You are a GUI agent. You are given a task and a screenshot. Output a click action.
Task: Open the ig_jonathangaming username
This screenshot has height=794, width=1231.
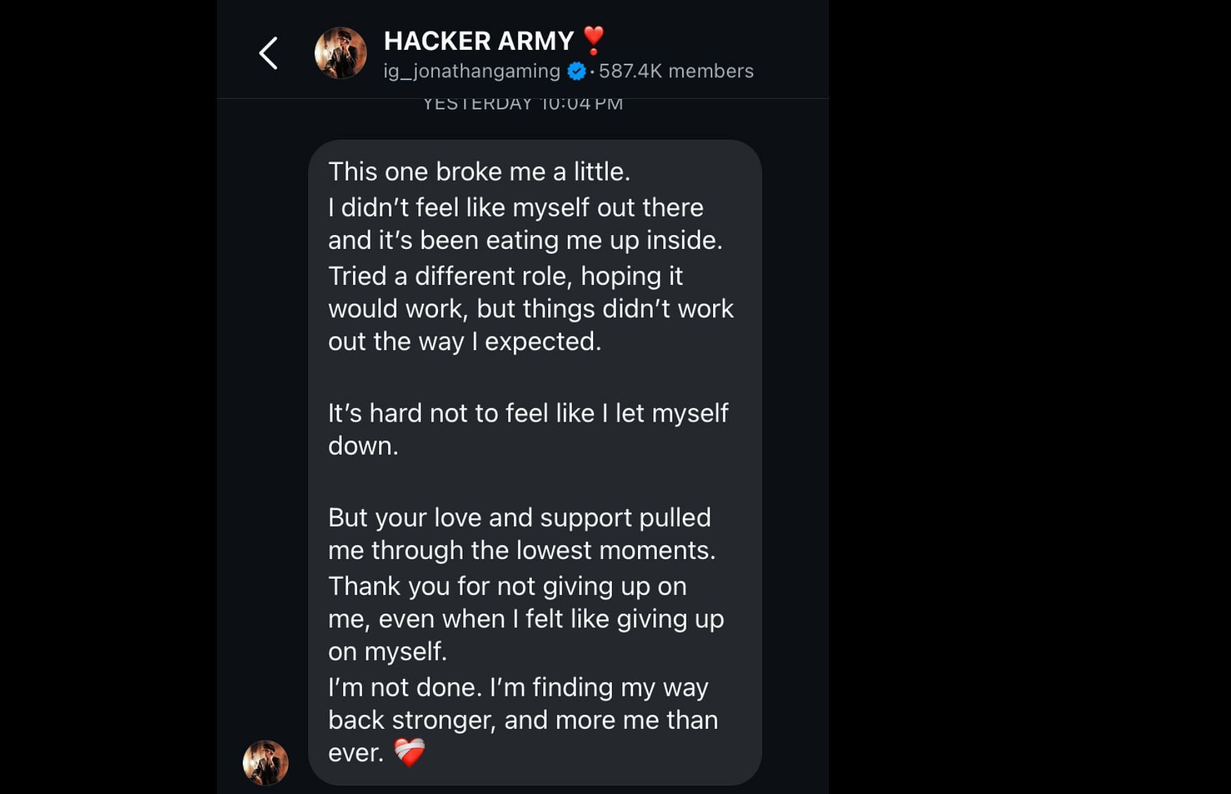472,71
